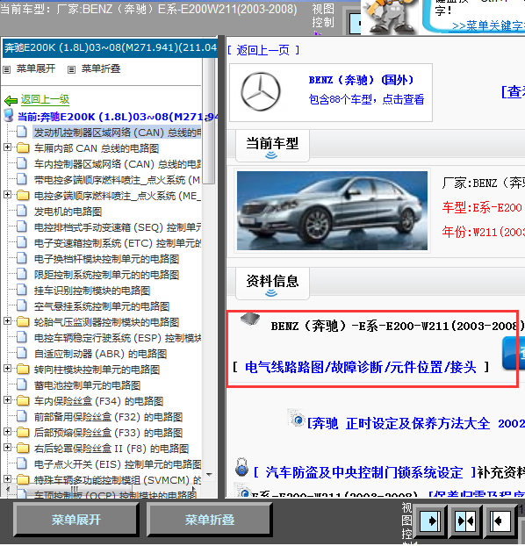The height and width of the screenshot is (546, 525).
Task: Select 车内控制器区域网络 (CAN) tree item
Action: [118, 164]
